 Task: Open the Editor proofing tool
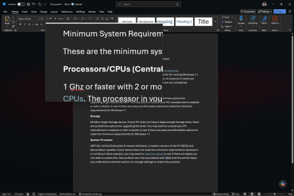(x=264, y=19)
